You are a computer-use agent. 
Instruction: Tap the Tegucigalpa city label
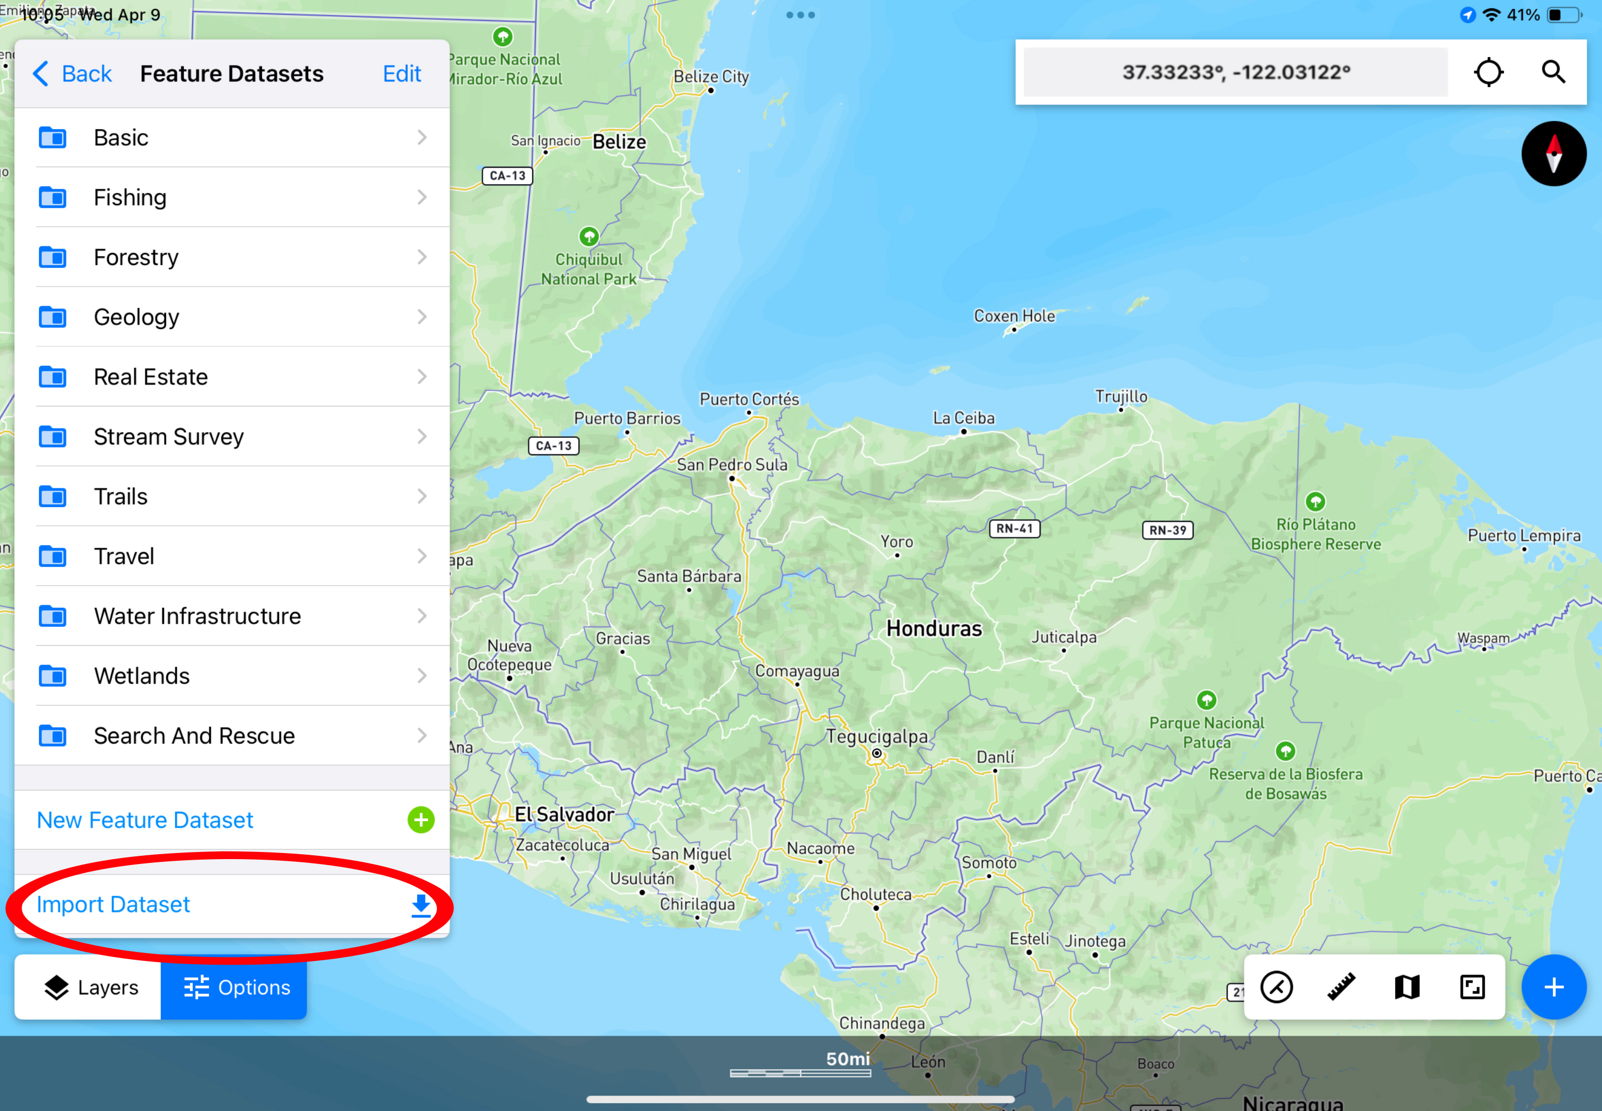point(877,736)
